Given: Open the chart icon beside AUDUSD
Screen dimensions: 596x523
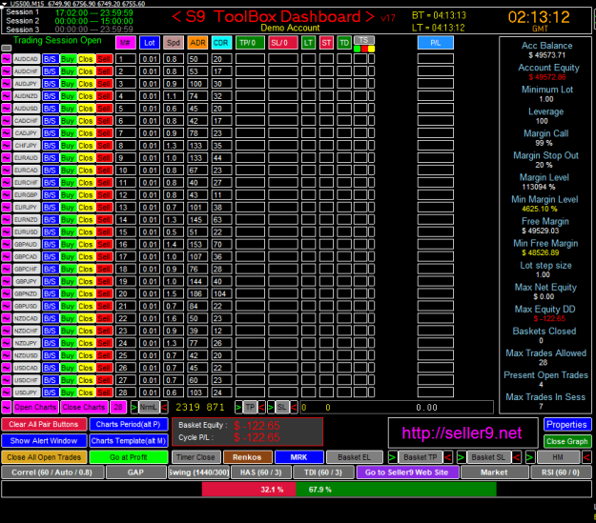Looking at the screenshot, I should point(7,109).
